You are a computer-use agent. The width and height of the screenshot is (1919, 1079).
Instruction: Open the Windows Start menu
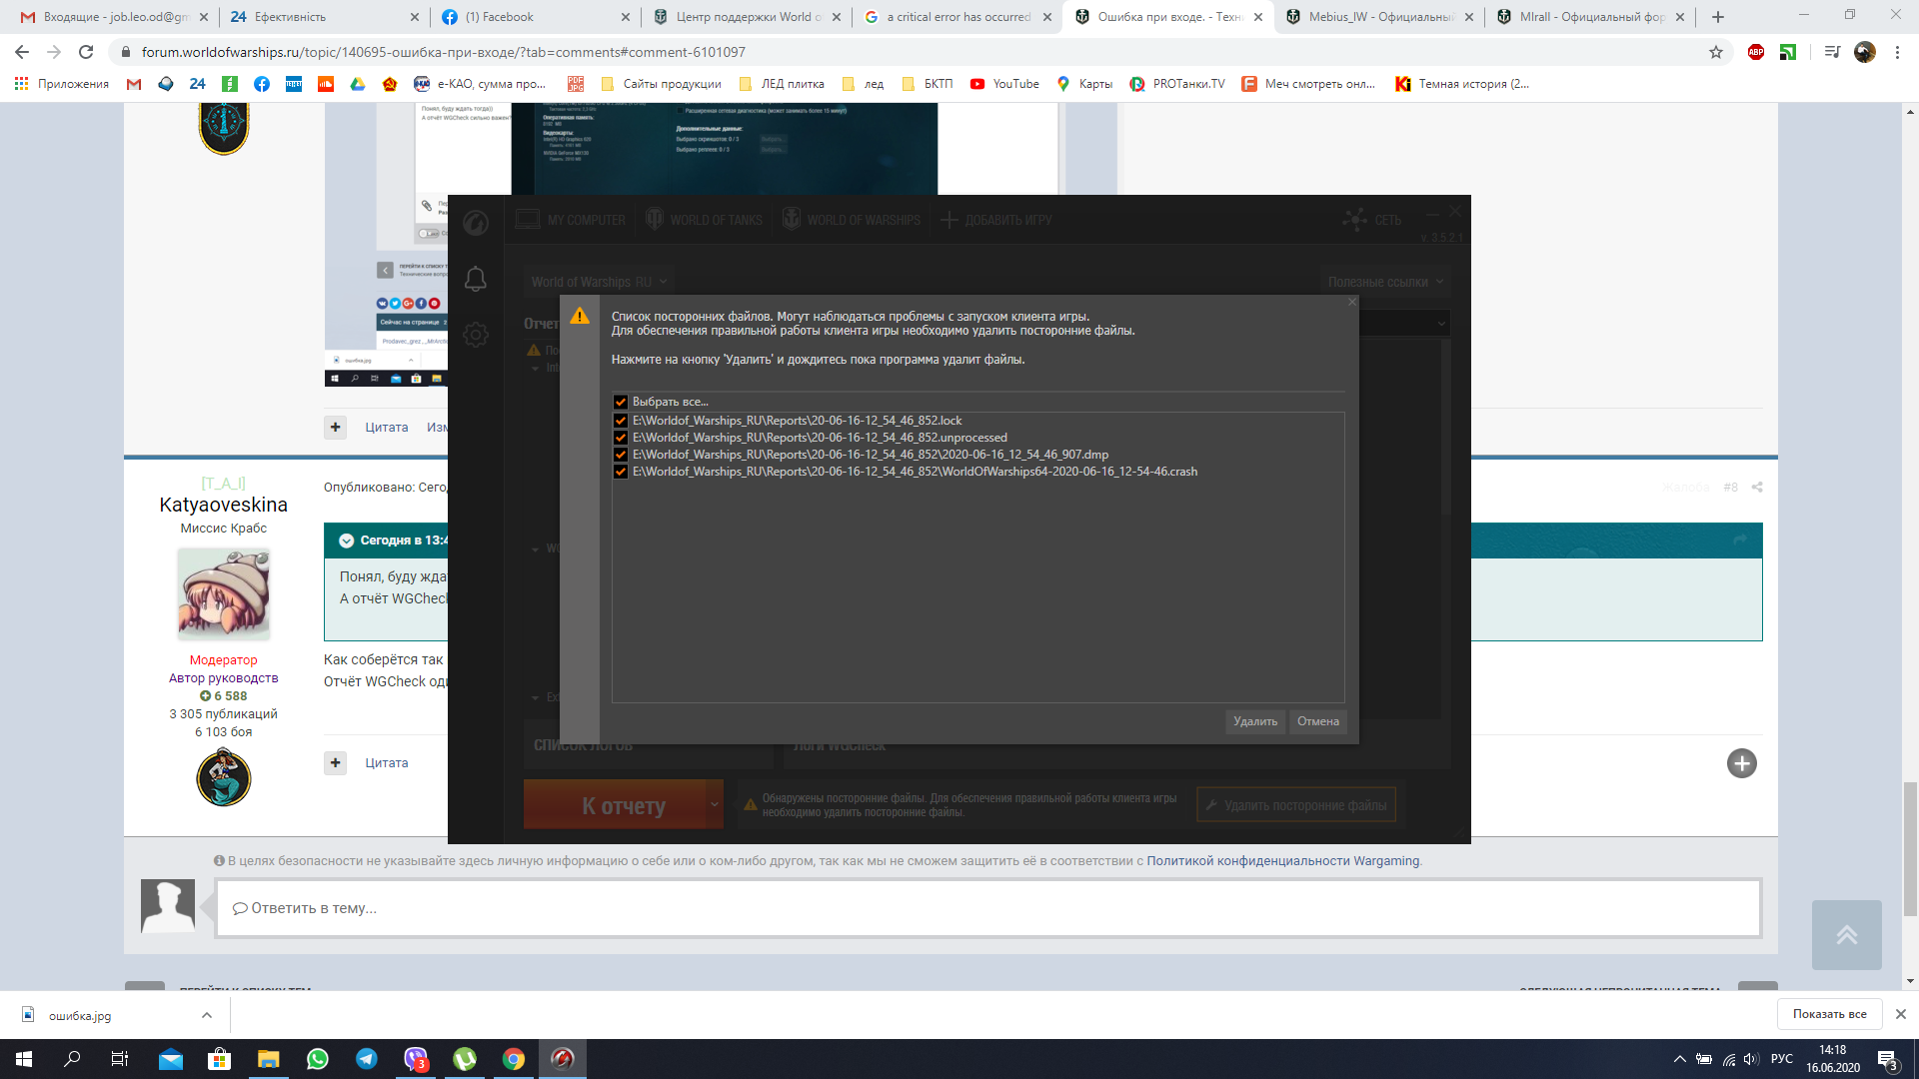[24, 1059]
